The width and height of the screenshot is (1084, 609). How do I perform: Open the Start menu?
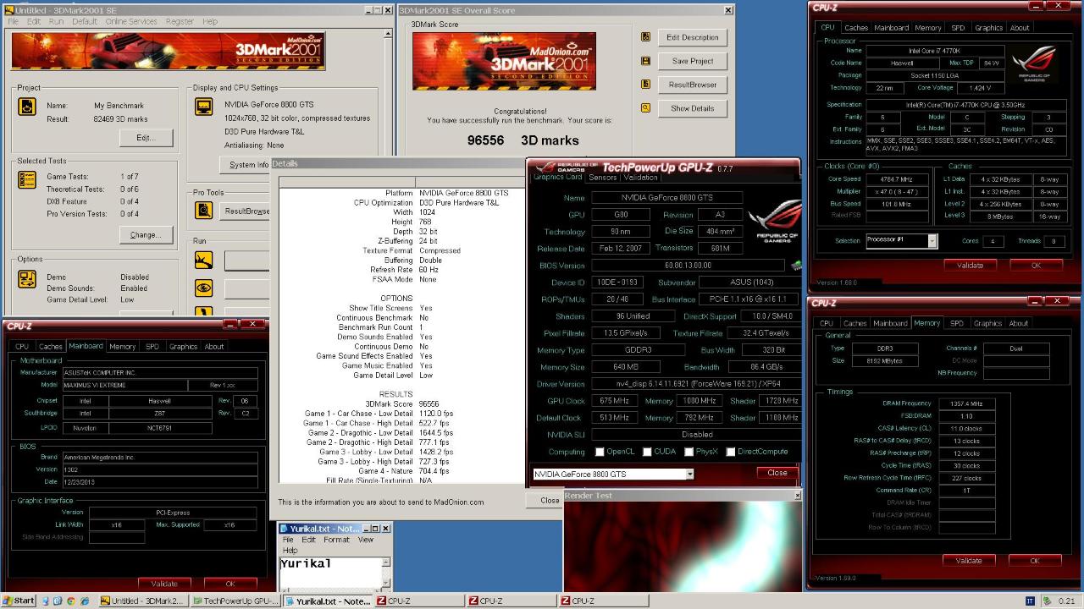coord(19,601)
